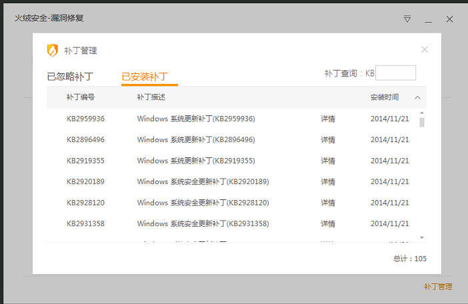Image resolution: width=468 pixels, height=304 pixels.
Task: Click description Windows 系统更新补丁(KB2919355)
Action: [196, 161]
